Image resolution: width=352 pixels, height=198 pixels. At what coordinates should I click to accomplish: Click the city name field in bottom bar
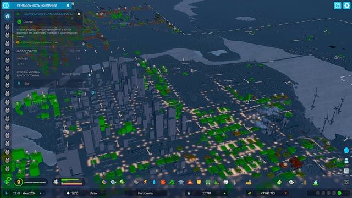(x=146, y=193)
